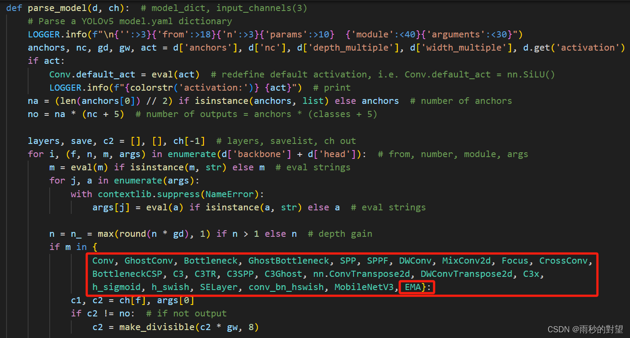Image resolution: width=630 pixels, height=338 pixels.
Task: Click MixConv2d in the module set
Action: pos(466,261)
